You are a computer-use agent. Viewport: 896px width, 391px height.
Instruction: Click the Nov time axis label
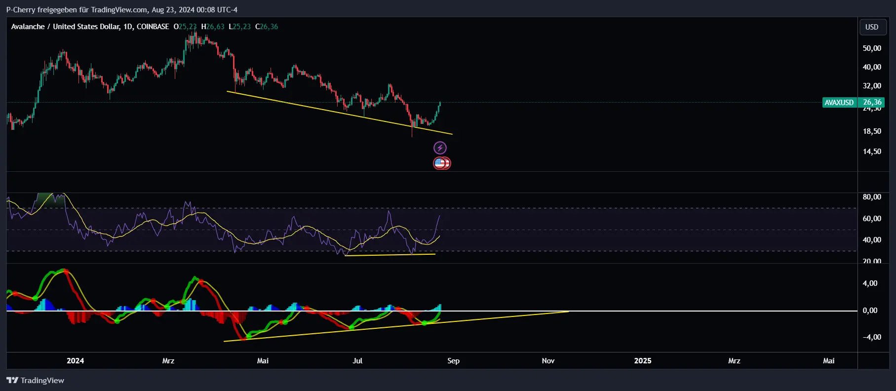548,361
